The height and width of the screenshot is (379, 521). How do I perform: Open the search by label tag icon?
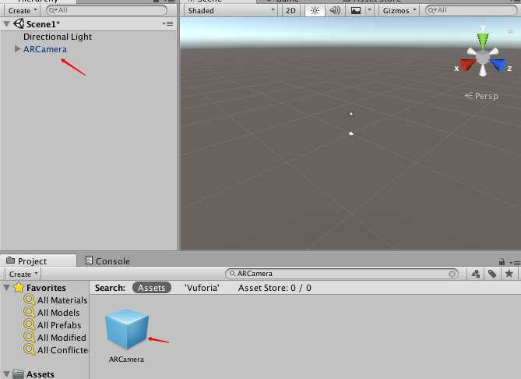point(492,274)
